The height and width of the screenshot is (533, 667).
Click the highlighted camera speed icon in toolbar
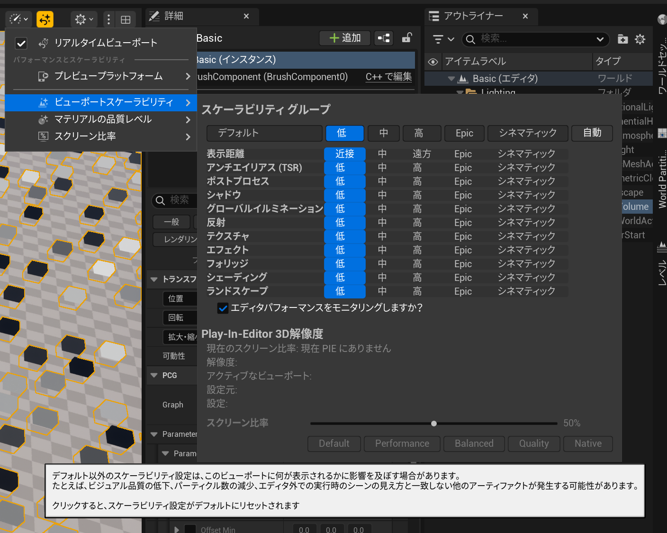pyautogui.click(x=45, y=19)
